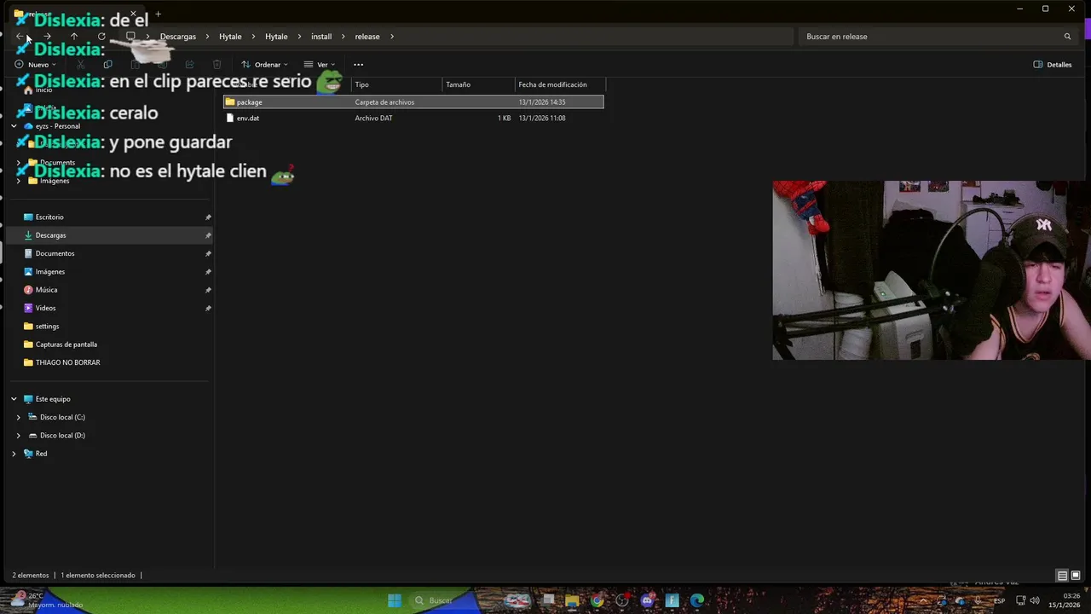
Task: Open the three-dots more options menu
Action: (358, 65)
